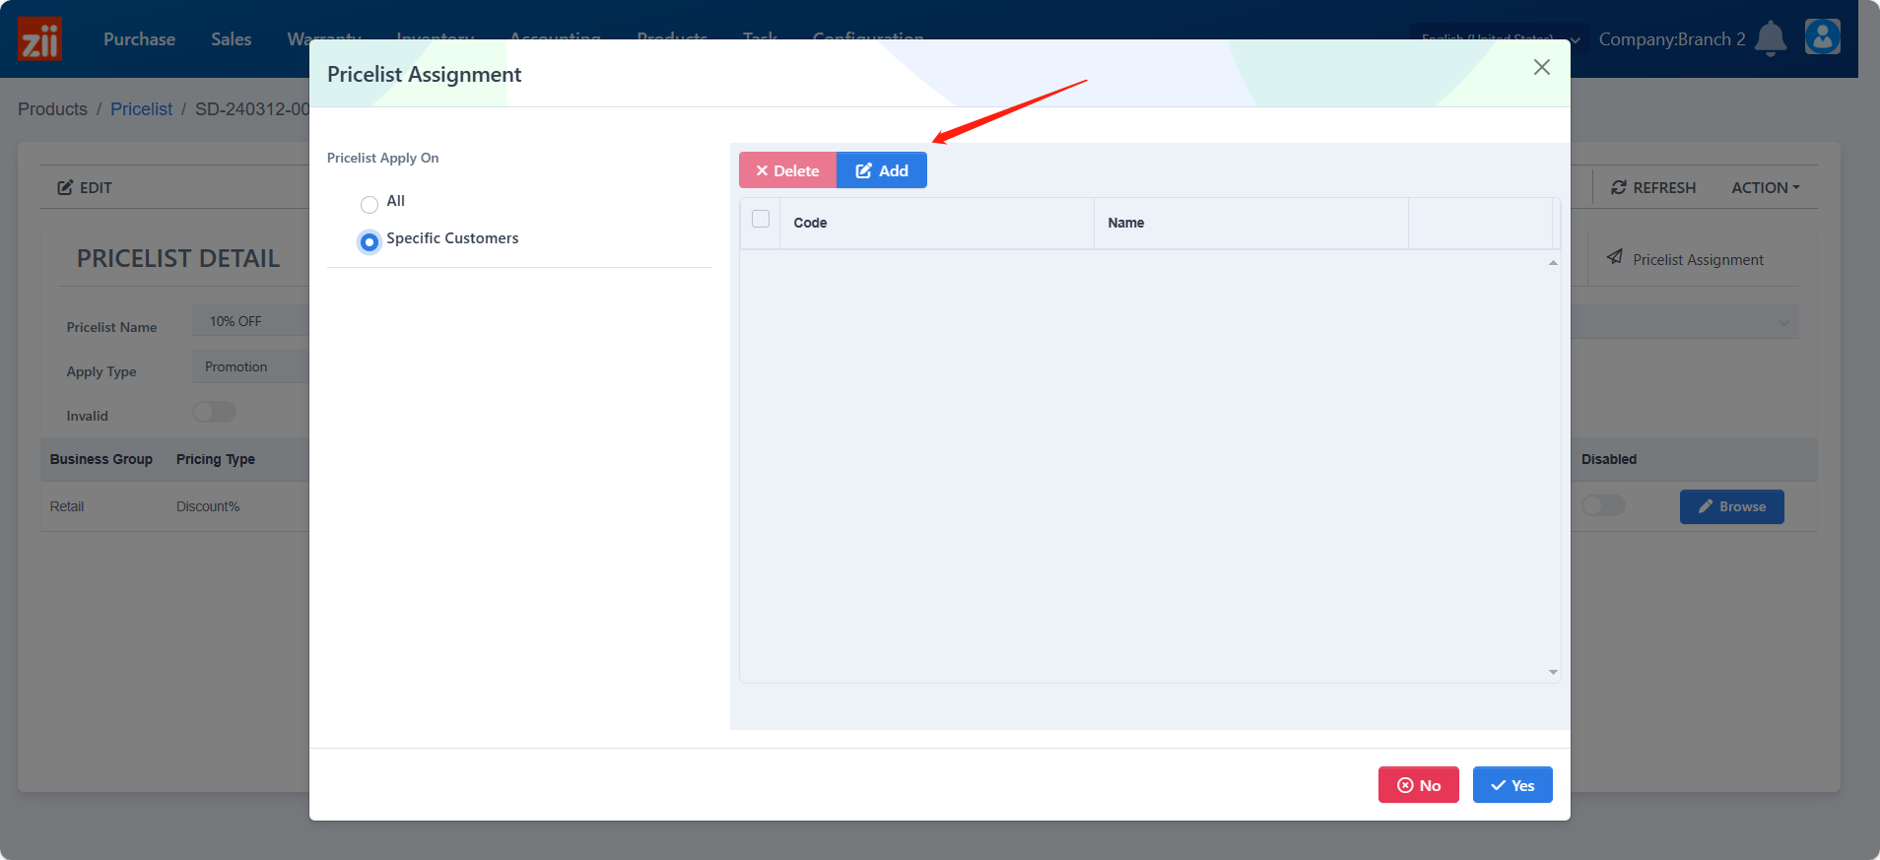Click the Products breadcrumb
This screenshot has width=1880, height=860.
(52, 109)
